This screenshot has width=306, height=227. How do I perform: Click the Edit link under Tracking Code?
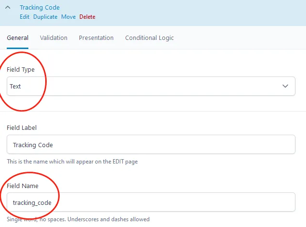pos(25,17)
